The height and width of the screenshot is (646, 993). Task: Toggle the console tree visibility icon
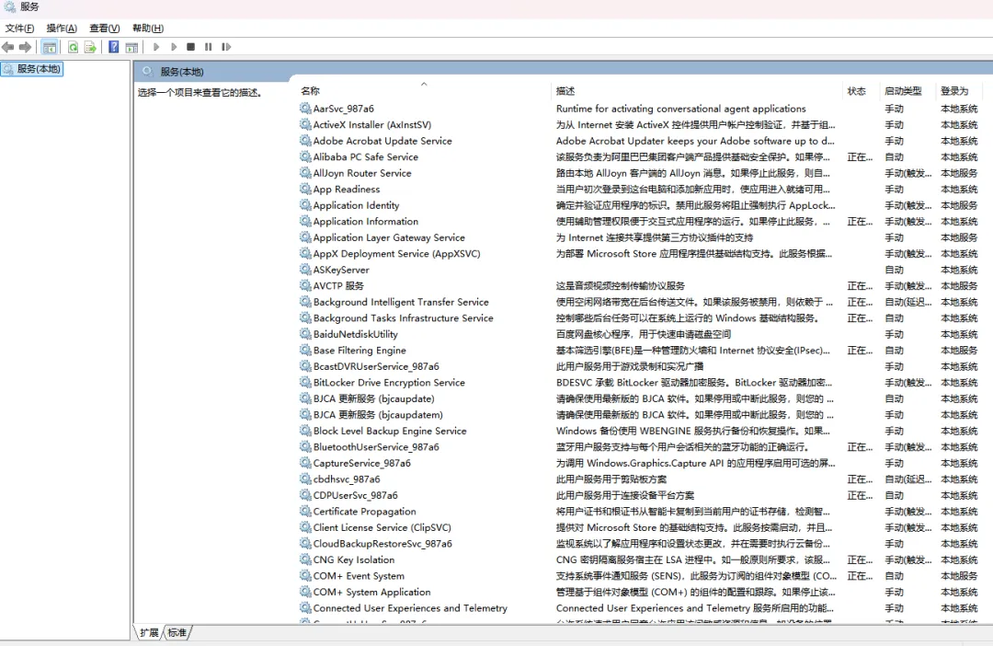(47, 47)
